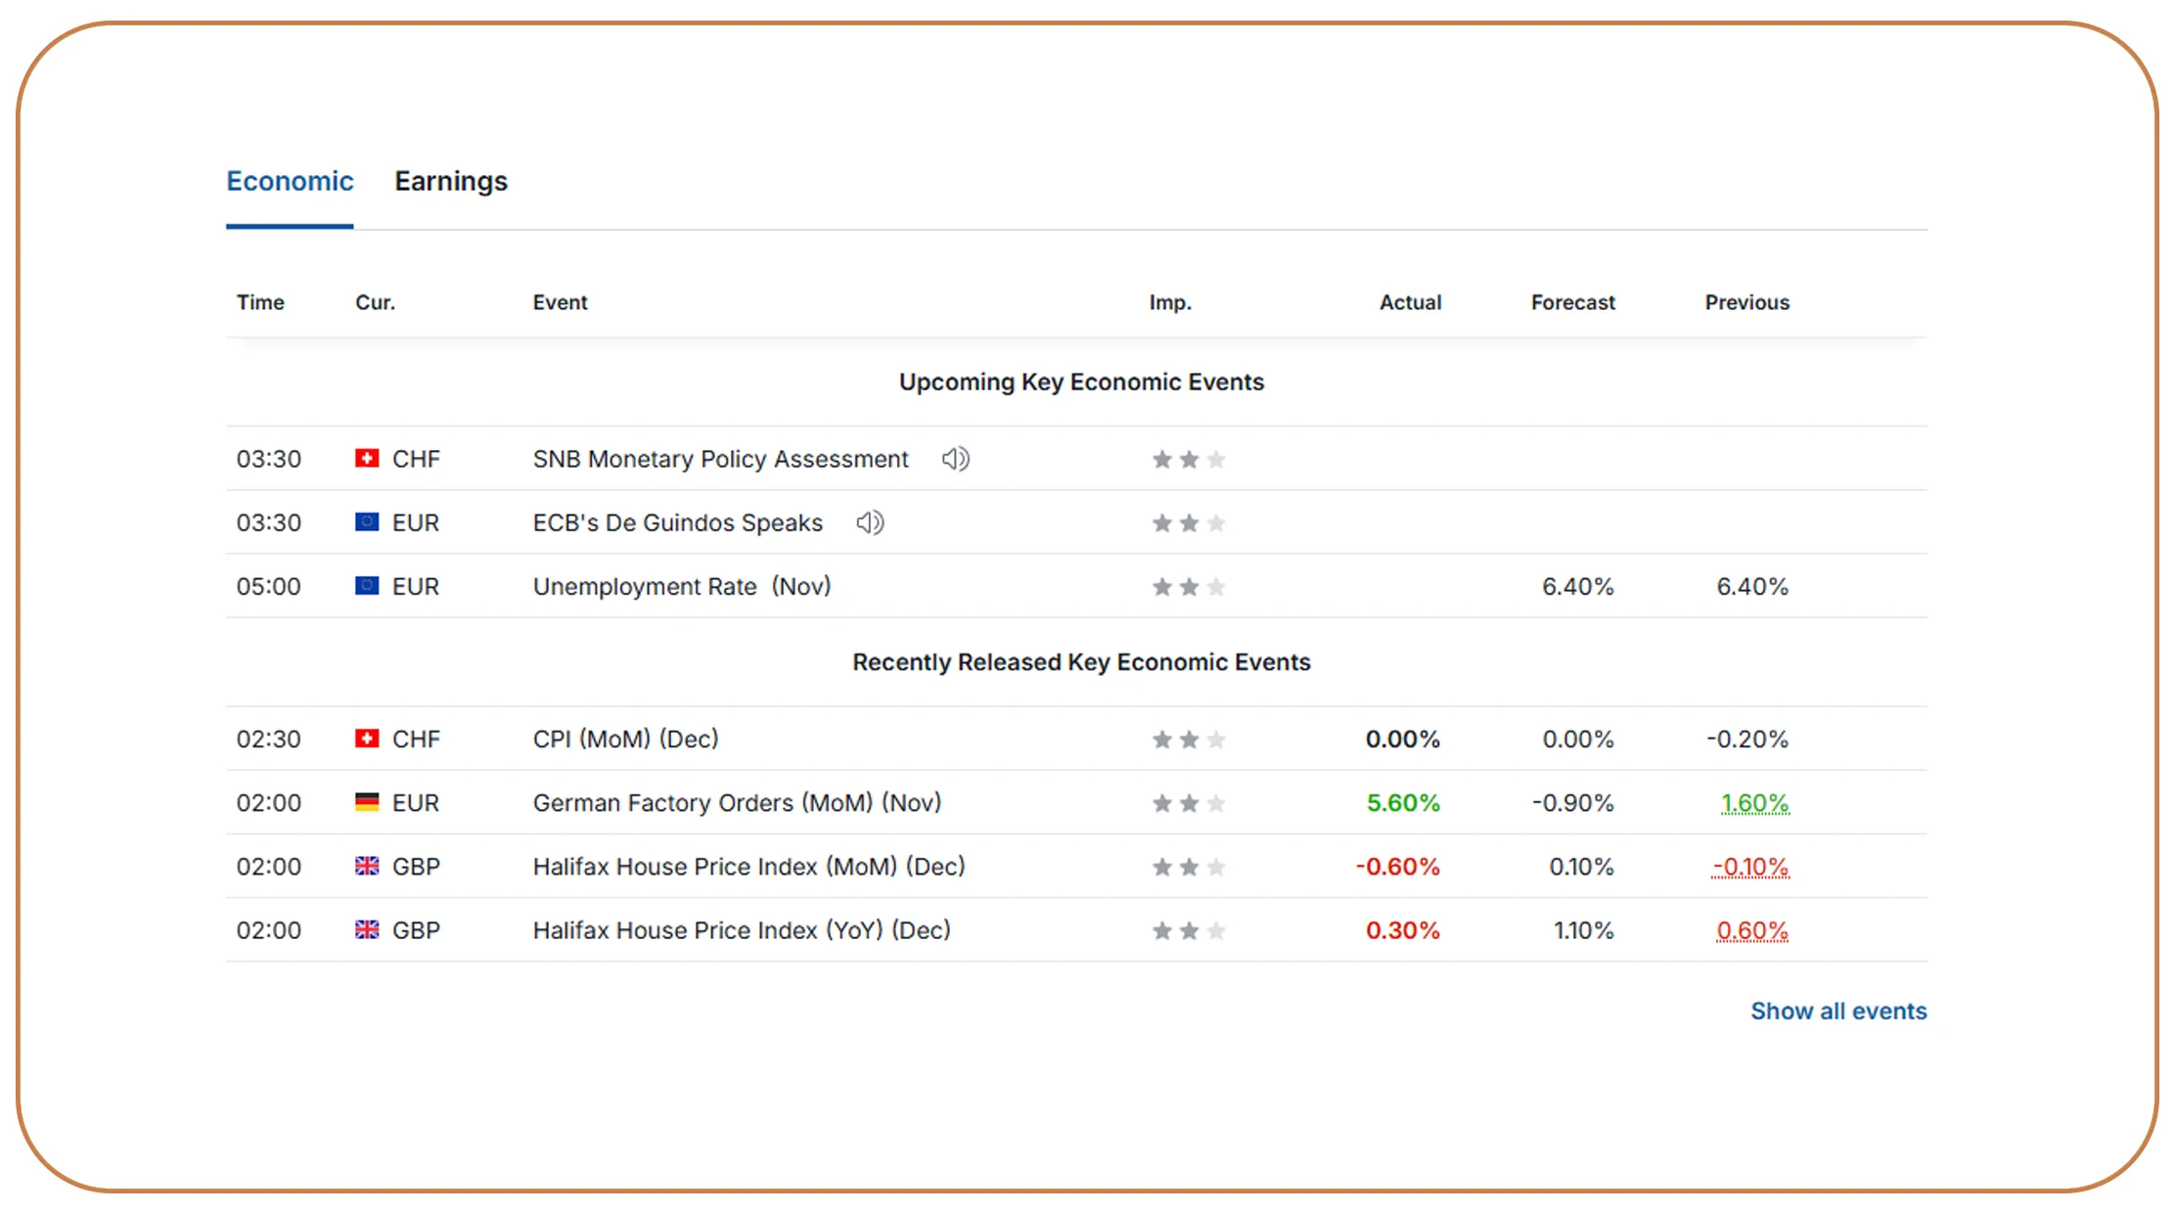Click the star rating for German Factory Orders
Screen dimensions: 2175x1213
1188,803
